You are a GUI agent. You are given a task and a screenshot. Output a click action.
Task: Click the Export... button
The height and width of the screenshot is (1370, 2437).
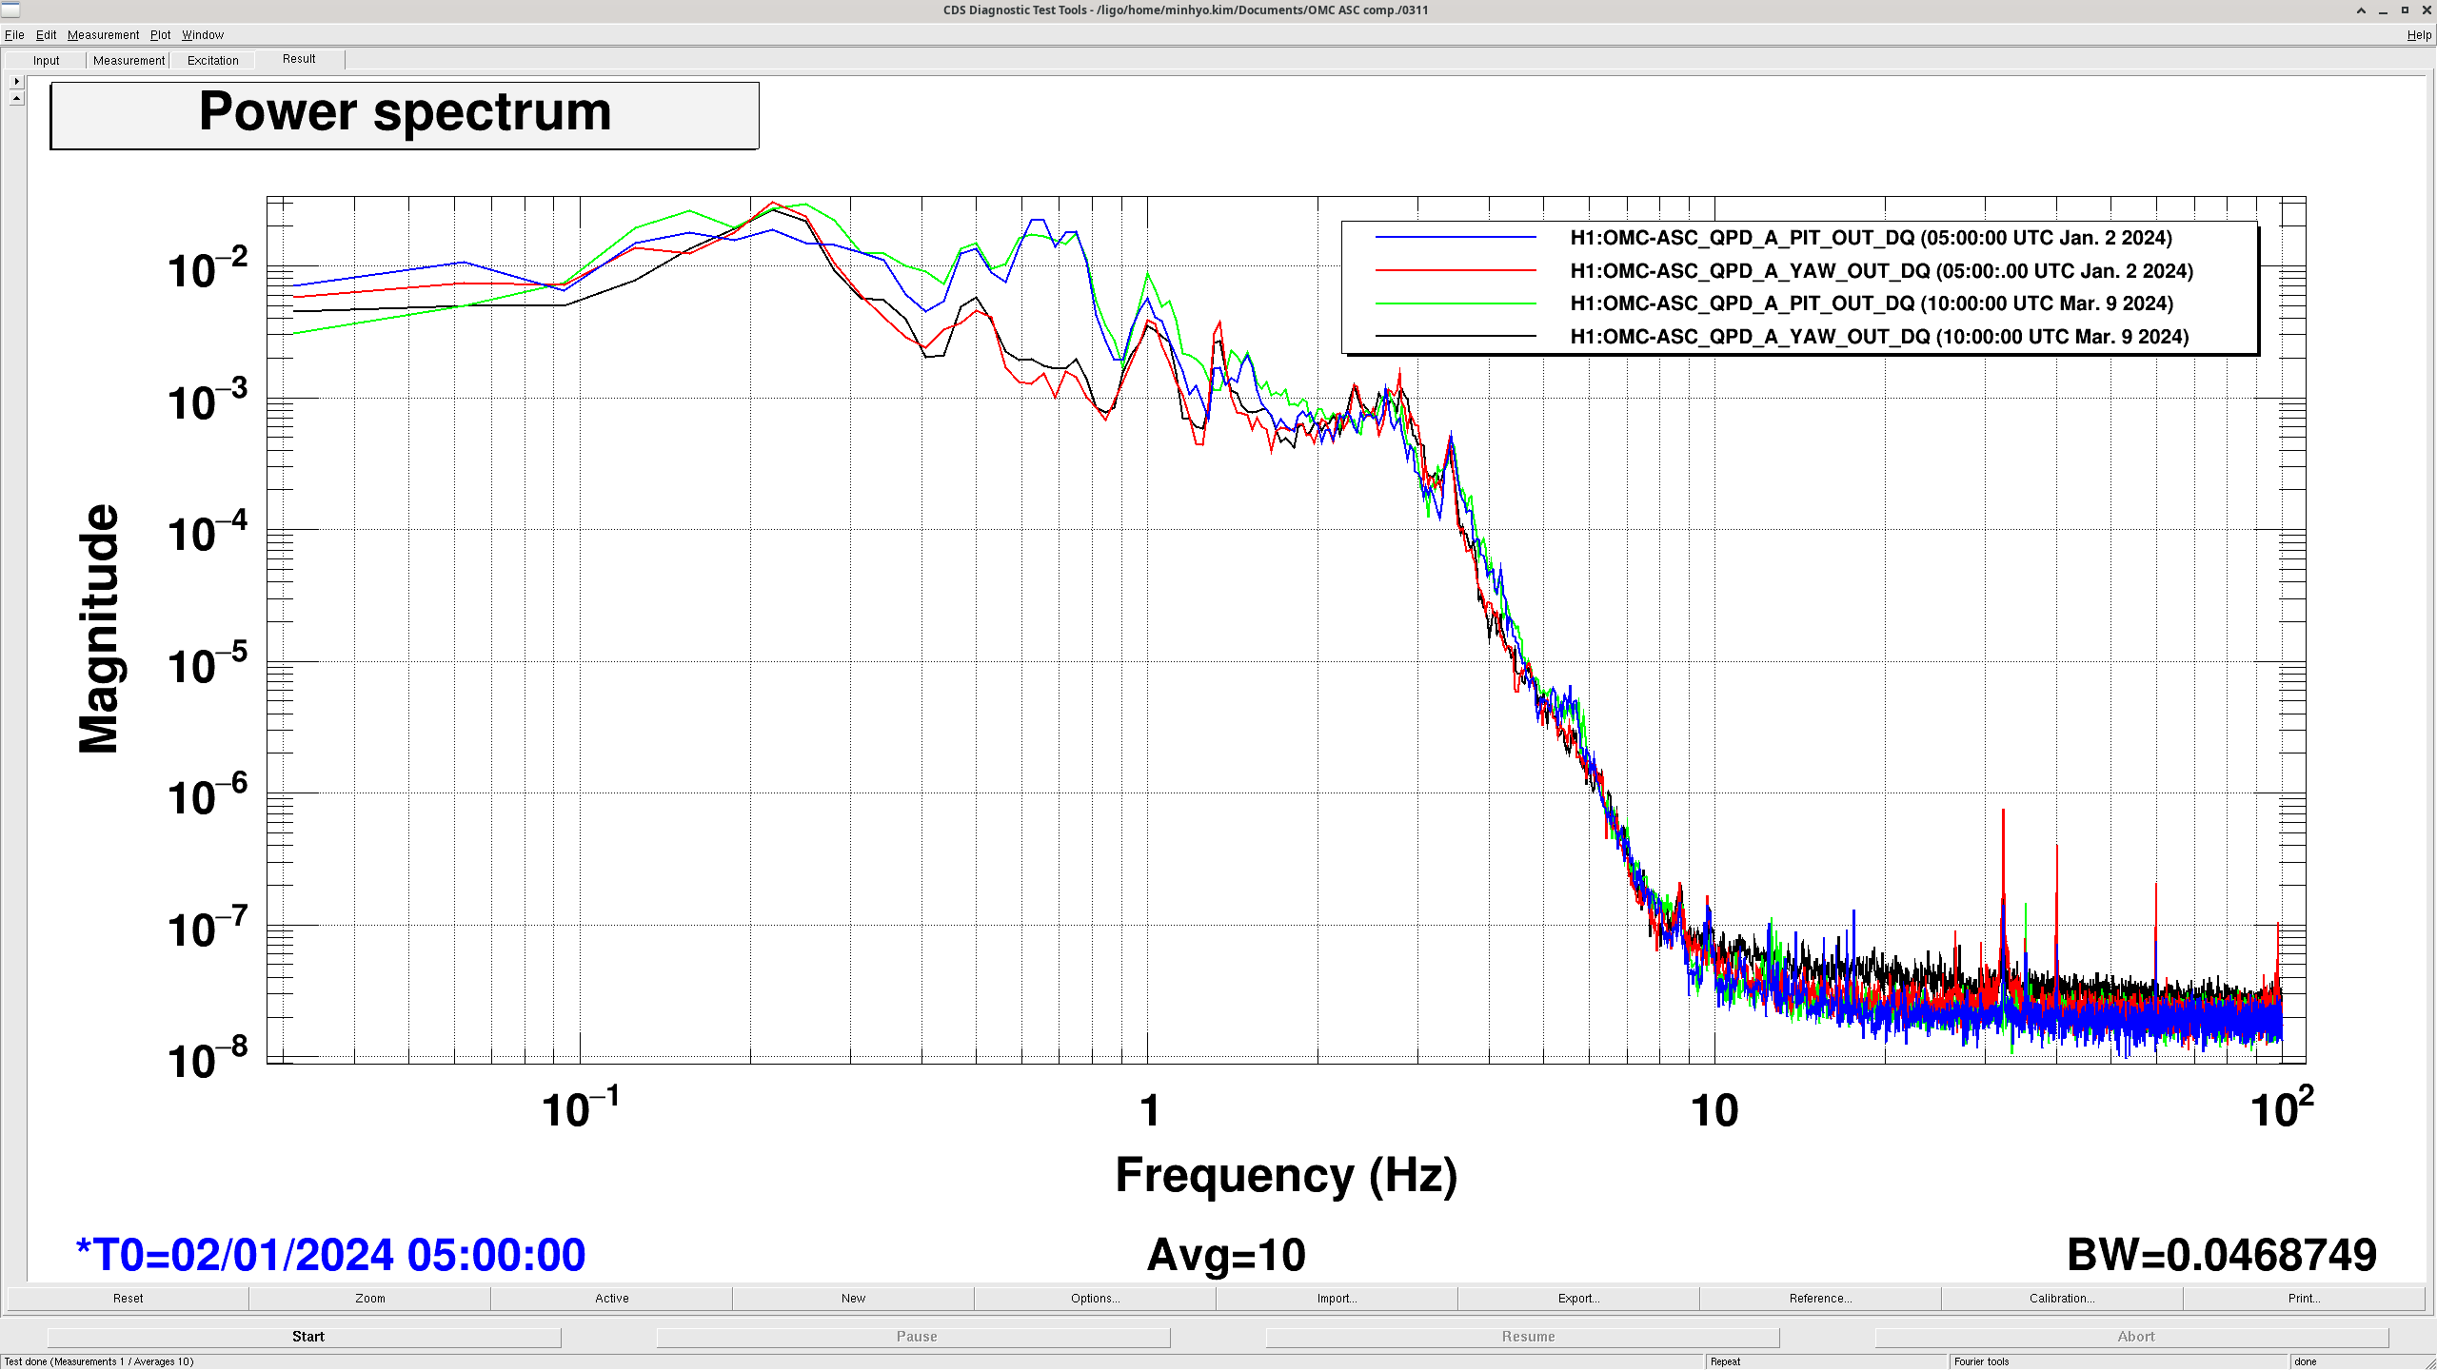tap(1578, 1299)
